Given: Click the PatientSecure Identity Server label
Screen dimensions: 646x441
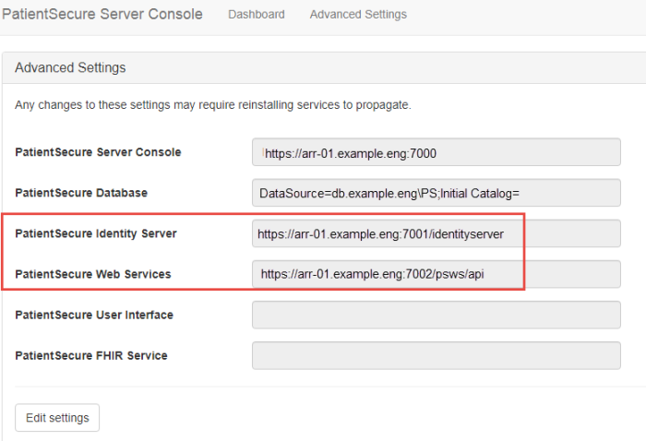Looking at the screenshot, I should click(x=95, y=233).
